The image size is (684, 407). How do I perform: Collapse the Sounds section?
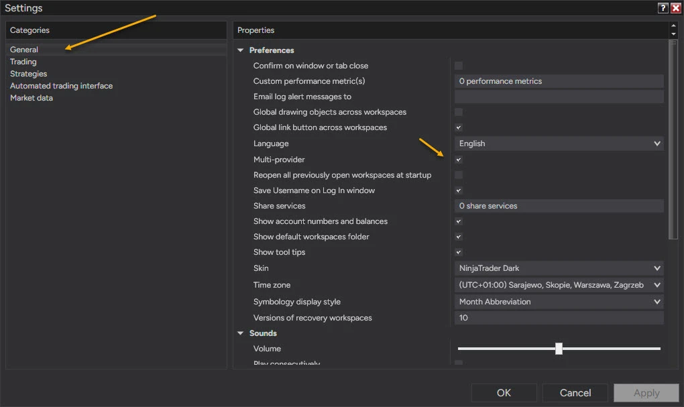240,333
